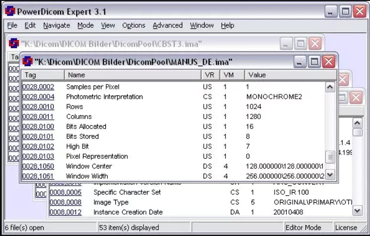The image size is (370, 236).
Task: Open the Navigate menu
Action: 57,25
